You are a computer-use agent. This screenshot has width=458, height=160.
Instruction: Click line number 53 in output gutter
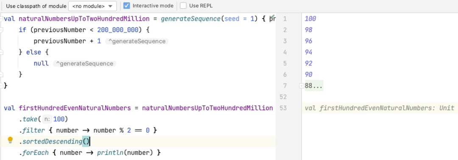coord(283,108)
